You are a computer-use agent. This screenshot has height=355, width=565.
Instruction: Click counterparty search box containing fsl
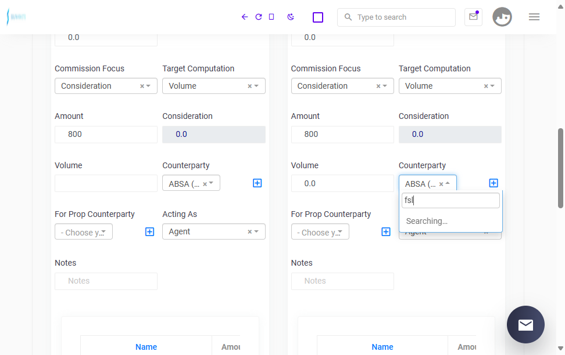[x=450, y=200]
